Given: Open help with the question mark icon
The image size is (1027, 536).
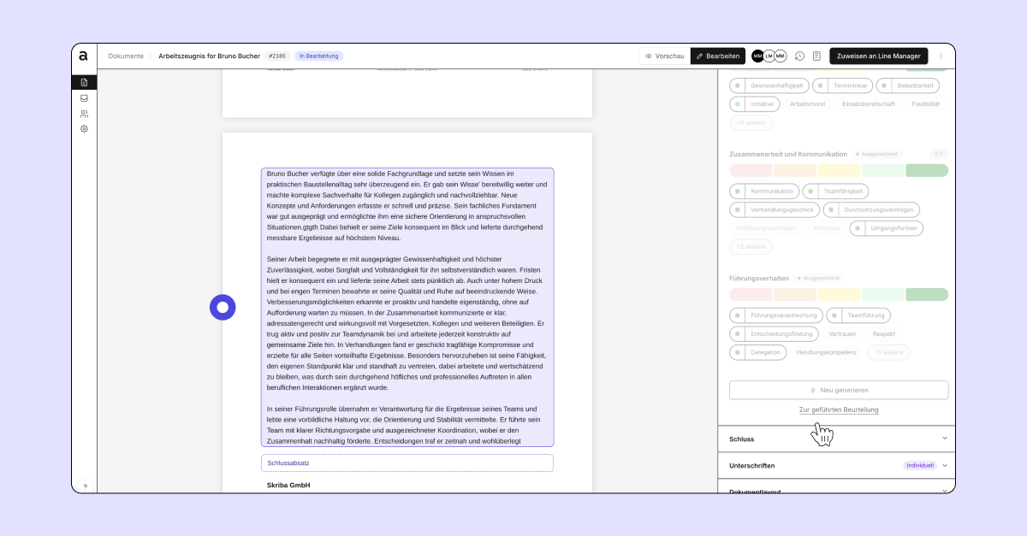Looking at the screenshot, I should pos(84,486).
